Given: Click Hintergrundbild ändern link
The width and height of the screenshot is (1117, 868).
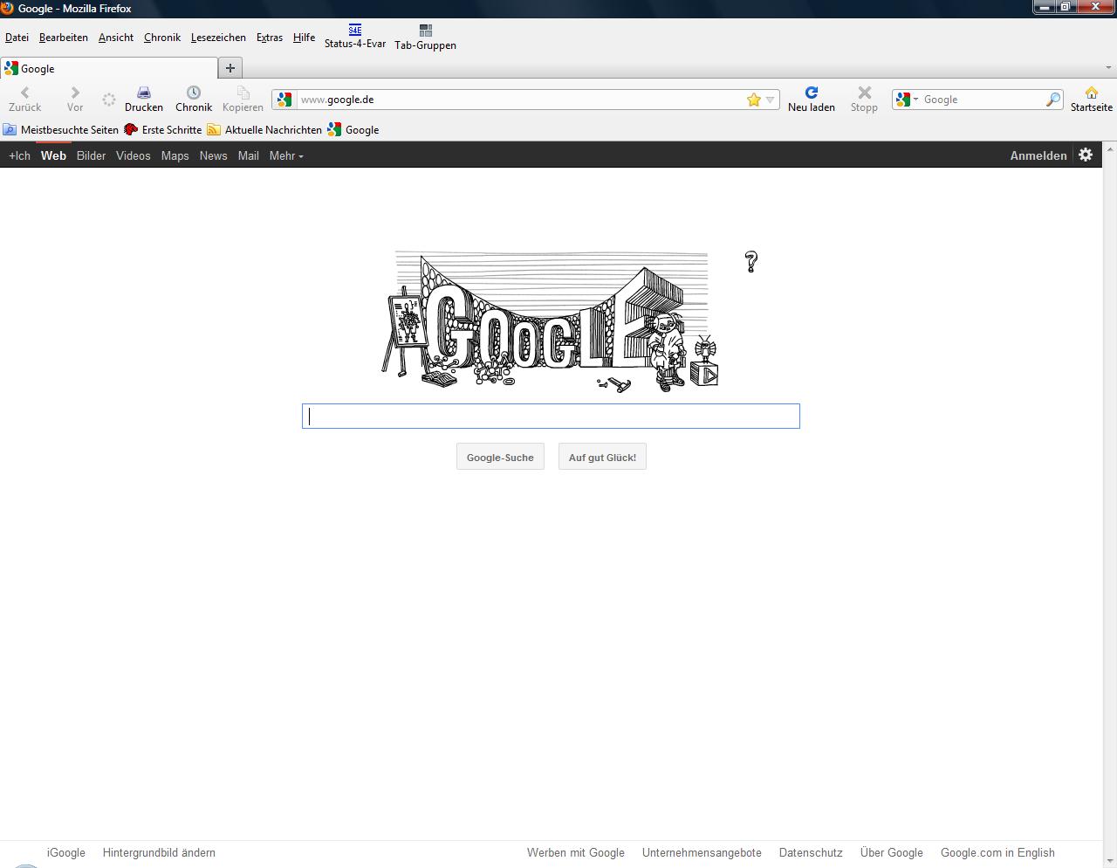Looking at the screenshot, I should click(159, 852).
